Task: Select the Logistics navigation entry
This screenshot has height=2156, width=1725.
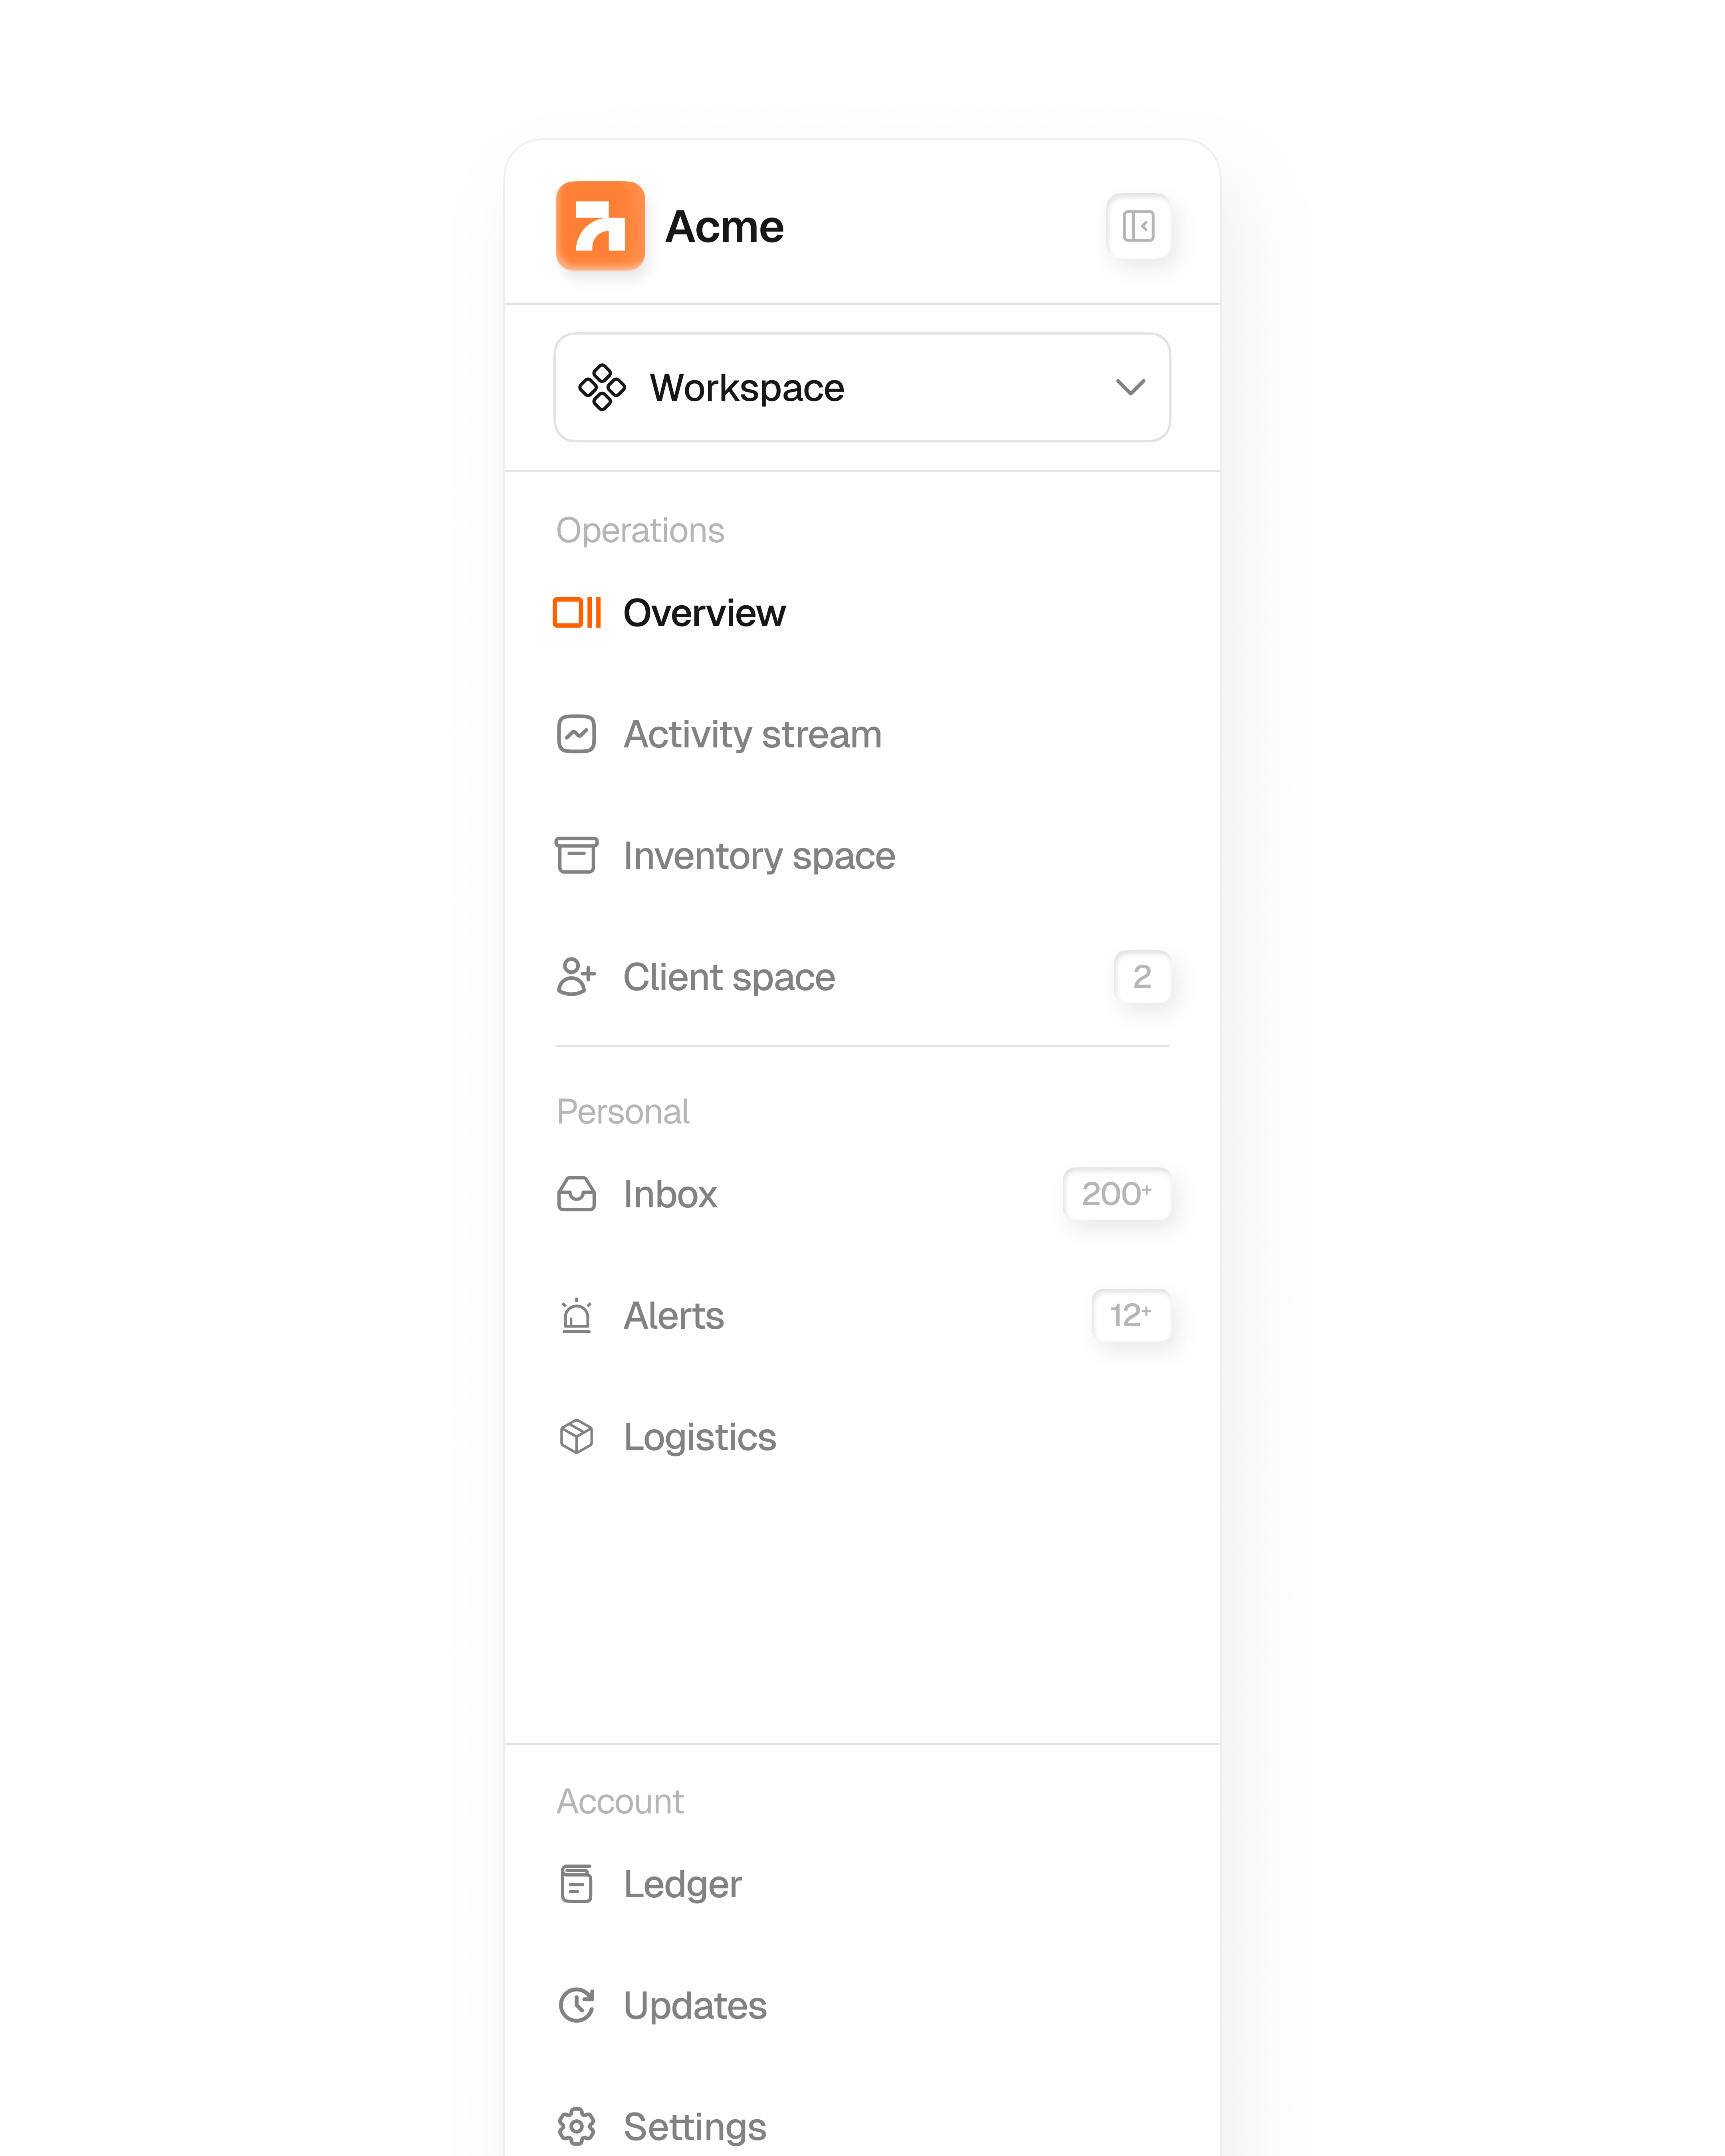Action: click(699, 1437)
